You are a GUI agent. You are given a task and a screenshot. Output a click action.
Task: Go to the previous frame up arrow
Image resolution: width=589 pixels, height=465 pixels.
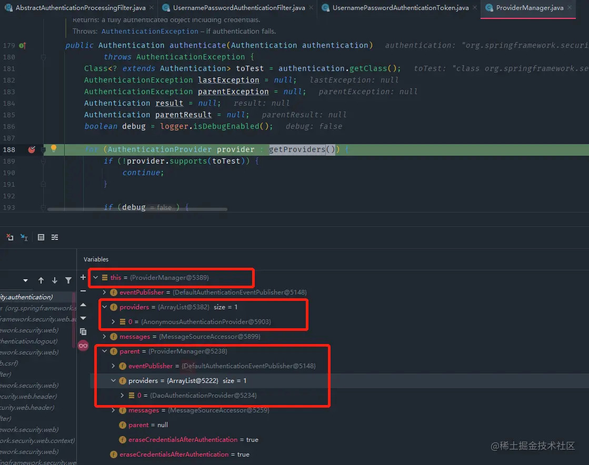coord(41,280)
